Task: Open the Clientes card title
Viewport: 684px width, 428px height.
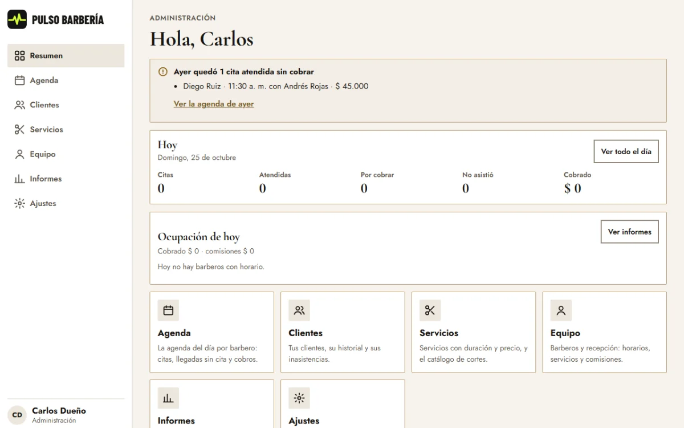Action: (x=306, y=333)
